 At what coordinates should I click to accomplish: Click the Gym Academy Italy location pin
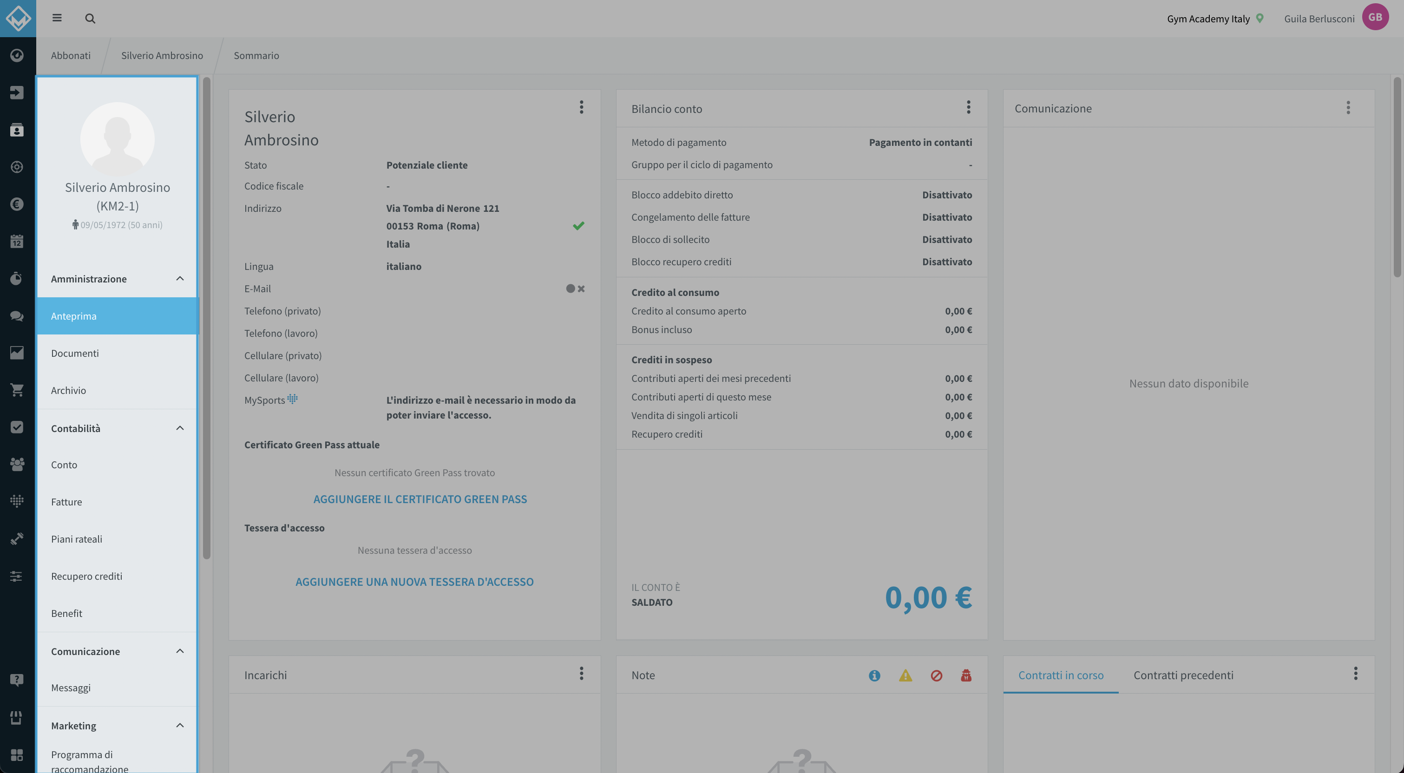click(x=1260, y=18)
